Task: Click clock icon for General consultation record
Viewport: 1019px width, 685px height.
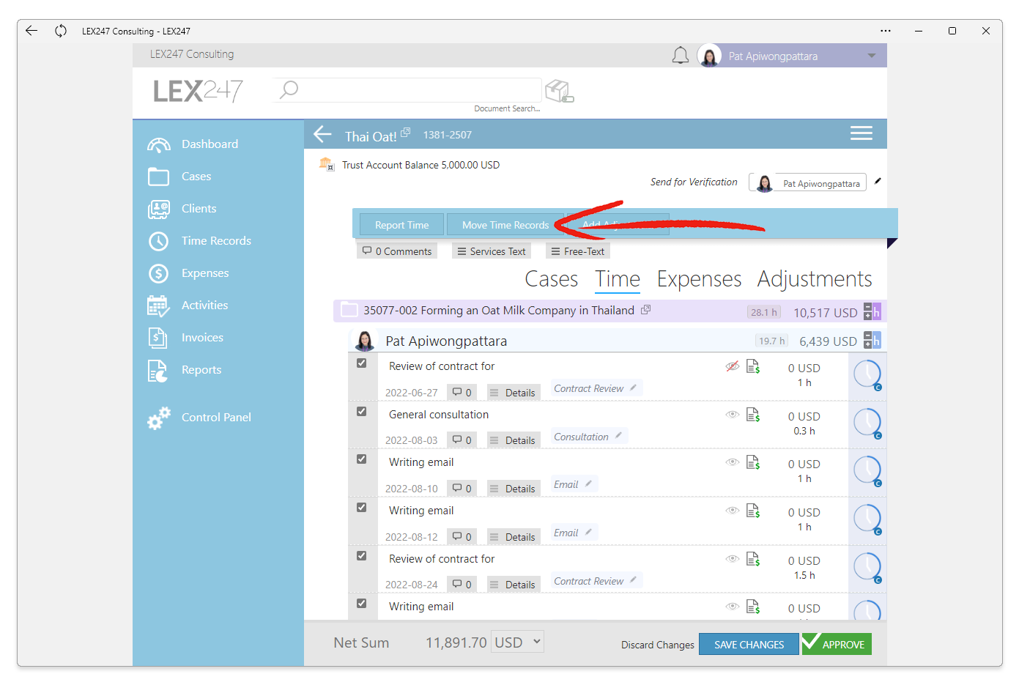Action: 867,422
